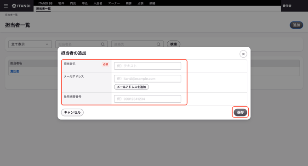This screenshot has width=308, height=166.
Task: Click the キャンセル button
Action: coord(72,112)
